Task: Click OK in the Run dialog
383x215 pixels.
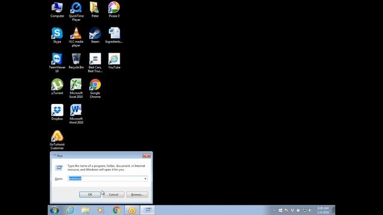Action: 90,195
